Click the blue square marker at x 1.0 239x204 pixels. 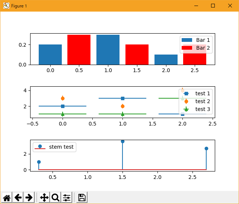(x=122, y=98)
